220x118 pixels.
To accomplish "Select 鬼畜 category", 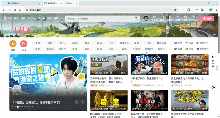I will [x=87, y=43].
